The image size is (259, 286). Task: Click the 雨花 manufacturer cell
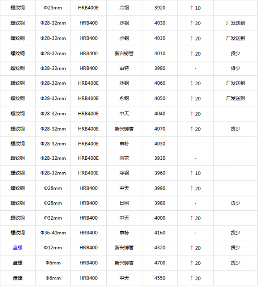[124, 158]
